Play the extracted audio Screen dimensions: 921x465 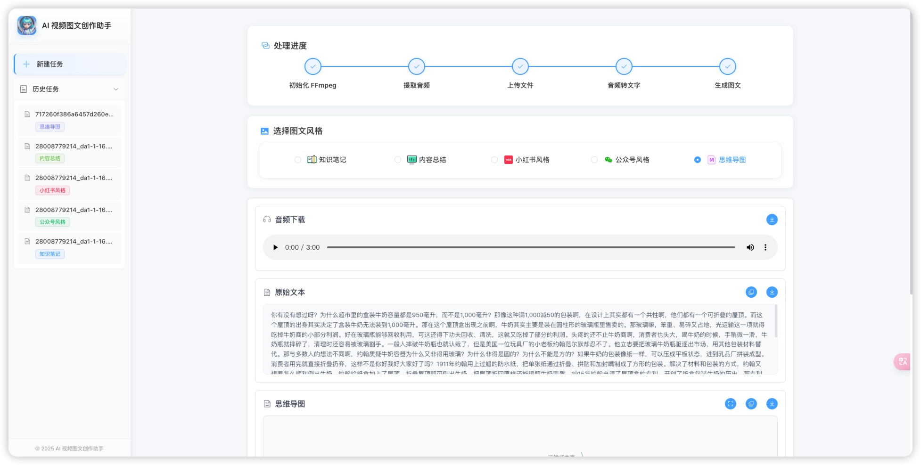(x=275, y=247)
